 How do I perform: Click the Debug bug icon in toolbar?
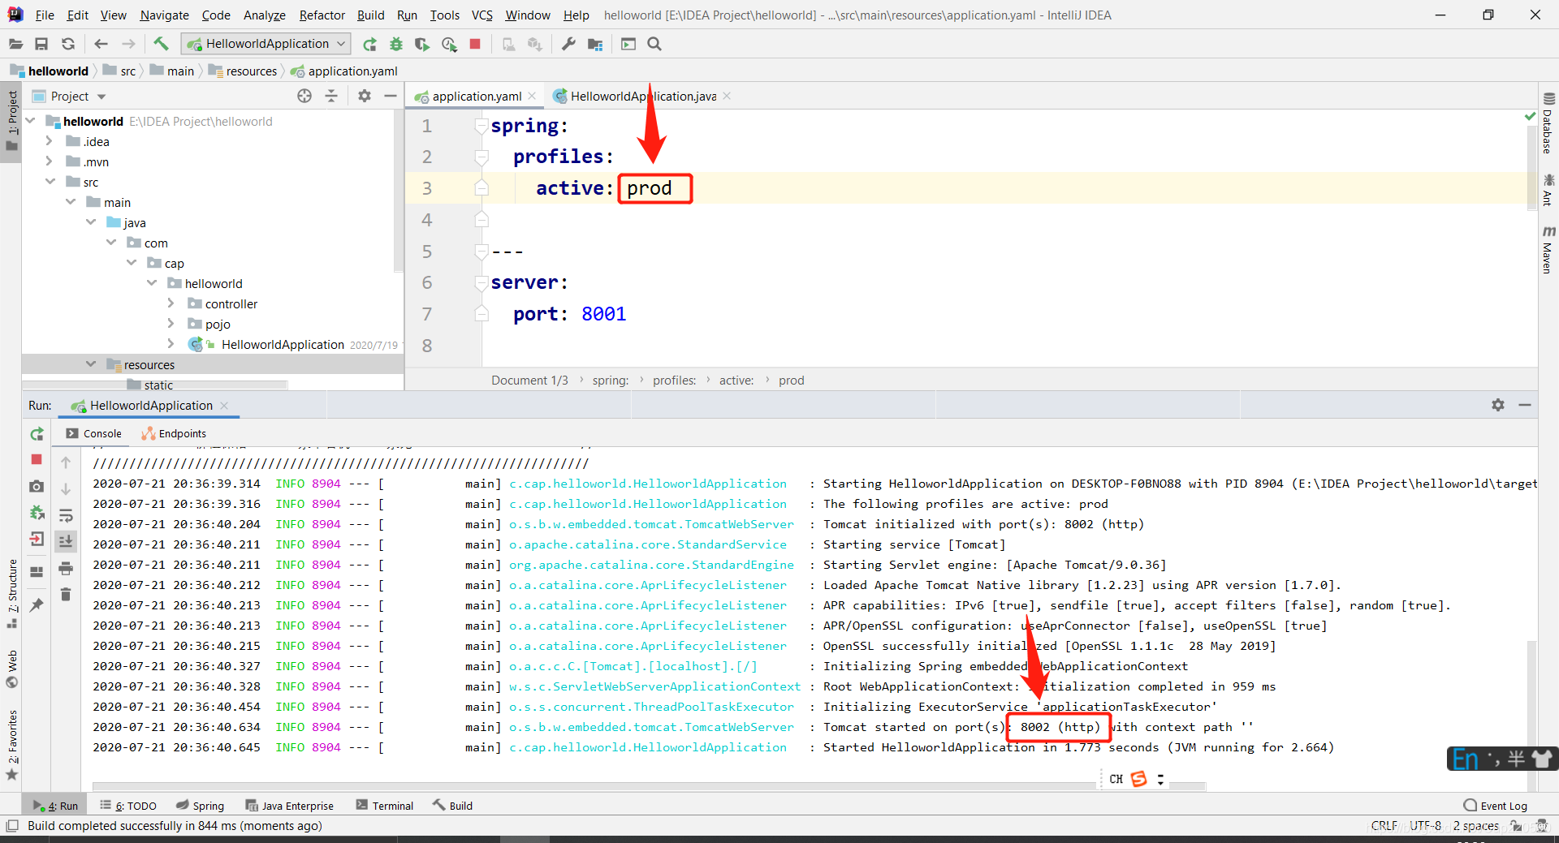(x=396, y=44)
